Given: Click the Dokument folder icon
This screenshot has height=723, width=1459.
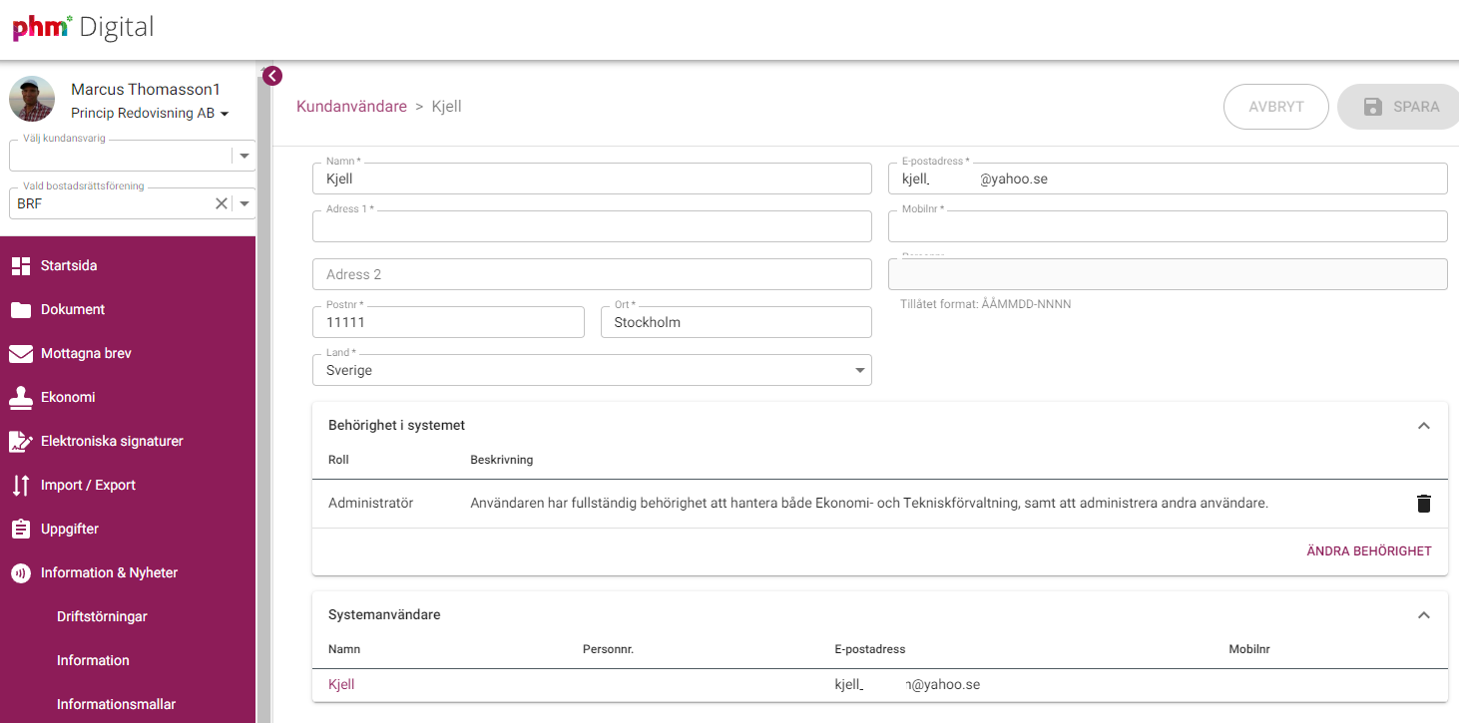Looking at the screenshot, I should coord(21,310).
